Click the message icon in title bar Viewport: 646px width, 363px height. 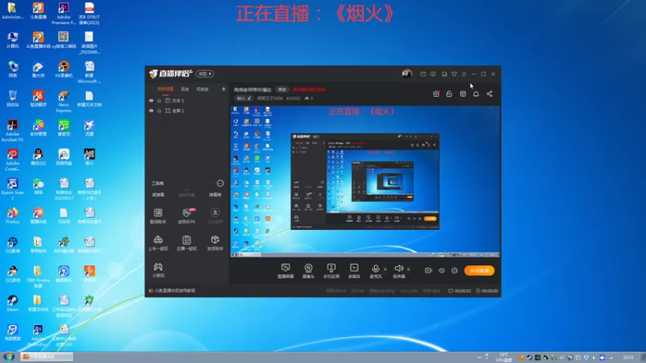pyautogui.click(x=423, y=74)
